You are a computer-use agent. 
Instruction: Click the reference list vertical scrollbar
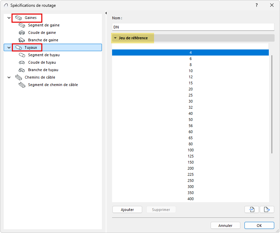pos(272,104)
